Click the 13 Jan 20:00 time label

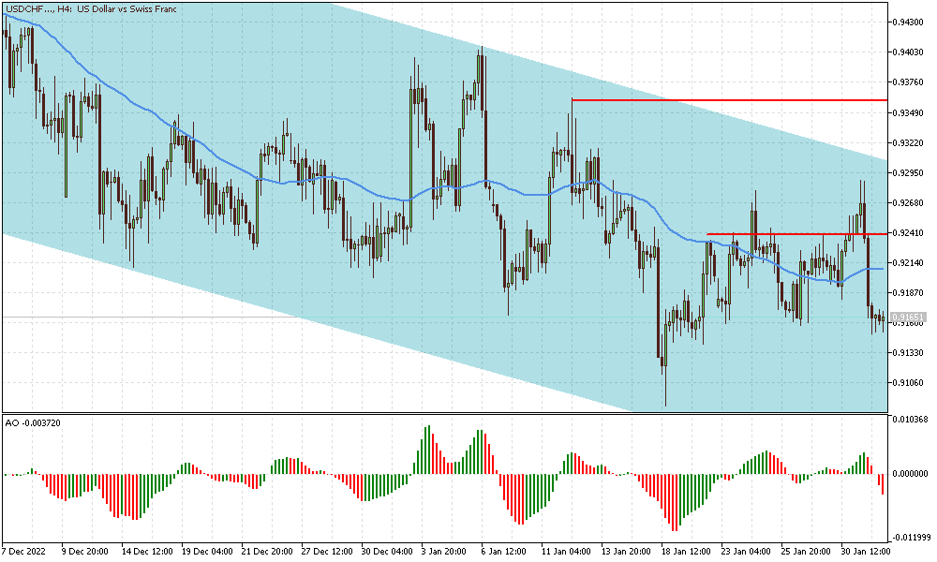click(626, 552)
